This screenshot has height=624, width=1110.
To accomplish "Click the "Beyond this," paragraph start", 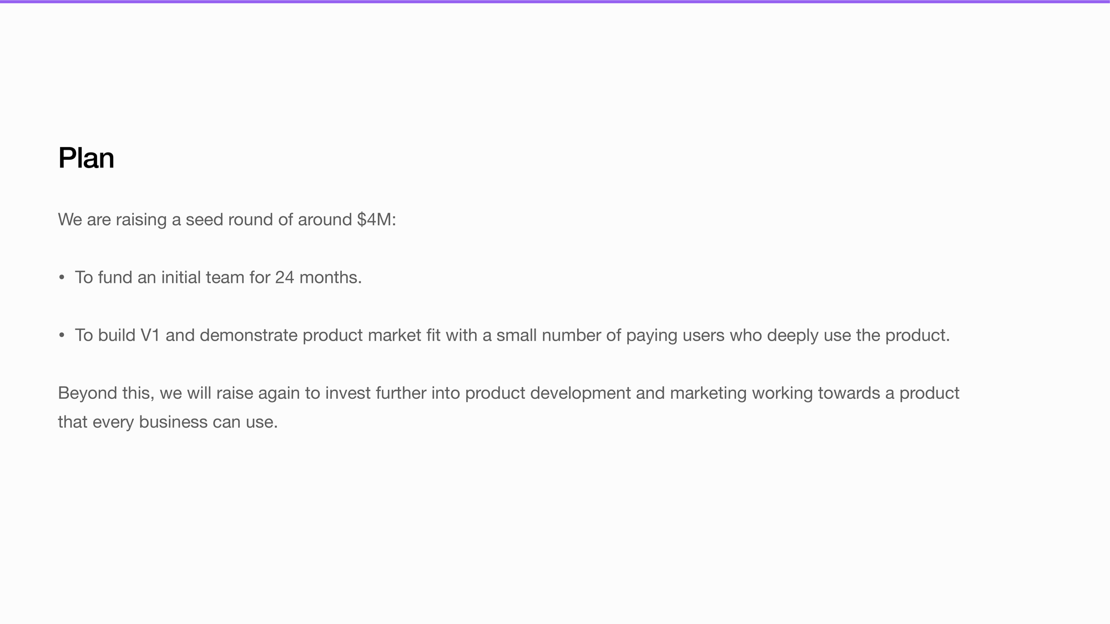I will (x=106, y=393).
